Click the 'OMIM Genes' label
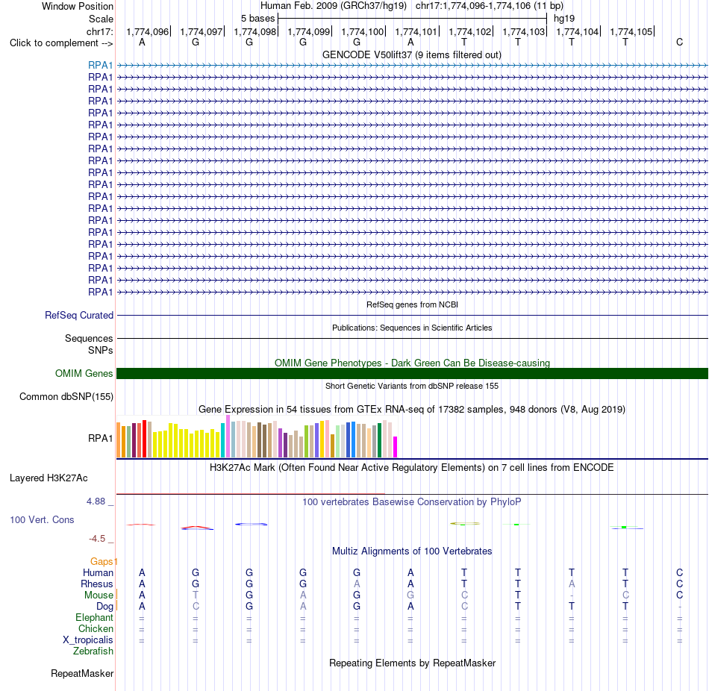The height and width of the screenshot is (691, 709). [84, 374]
